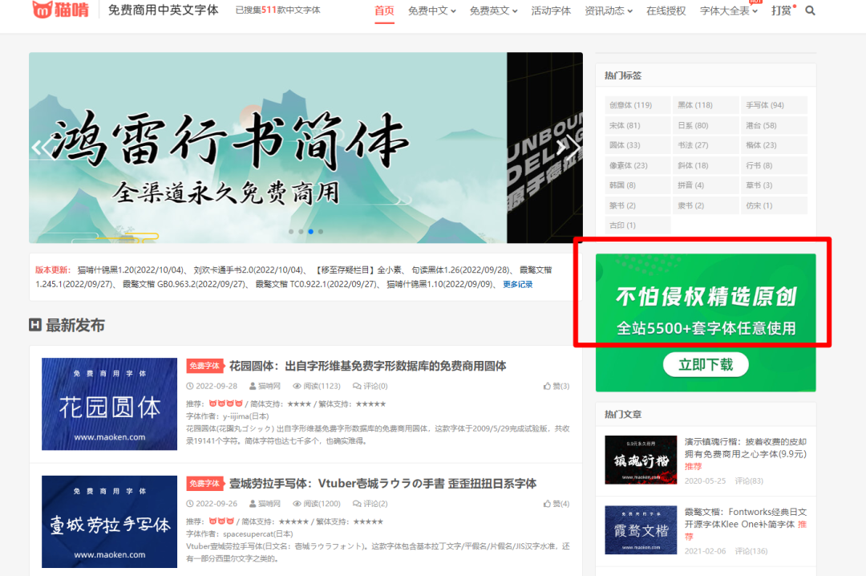Screen dimensions: 866x576
Task: Select 在线授权 in the top menu
Action: pyautogui.click(x=666, y=11)
